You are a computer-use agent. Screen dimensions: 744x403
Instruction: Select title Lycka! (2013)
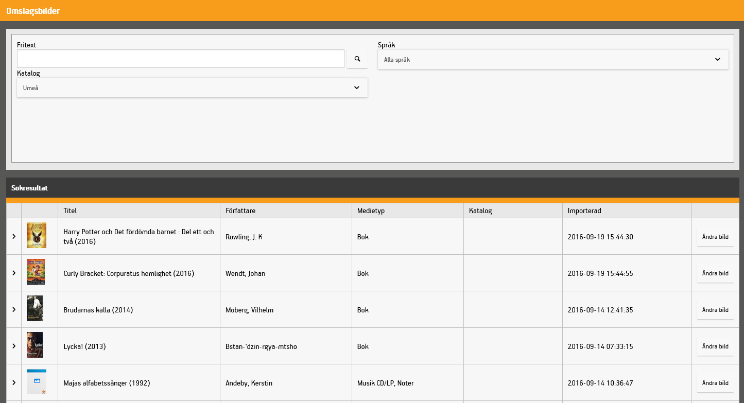click(84, 346)
